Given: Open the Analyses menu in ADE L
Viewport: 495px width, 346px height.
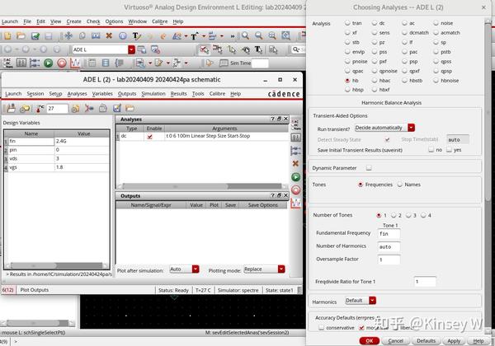Looking at the screenshot, I should tap(77, 94).
